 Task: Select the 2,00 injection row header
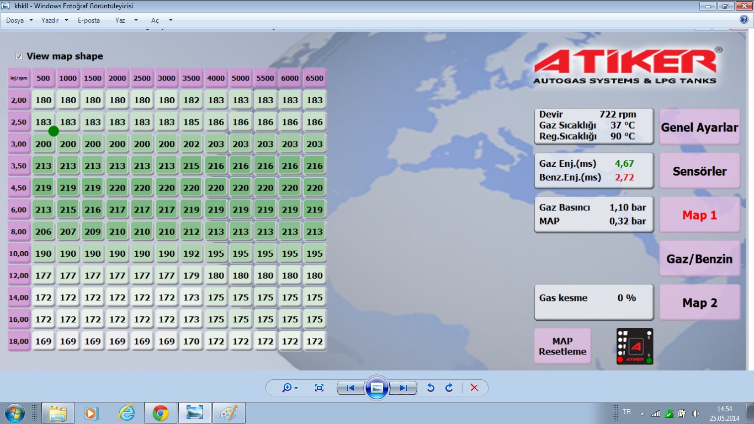click(19, 100)
